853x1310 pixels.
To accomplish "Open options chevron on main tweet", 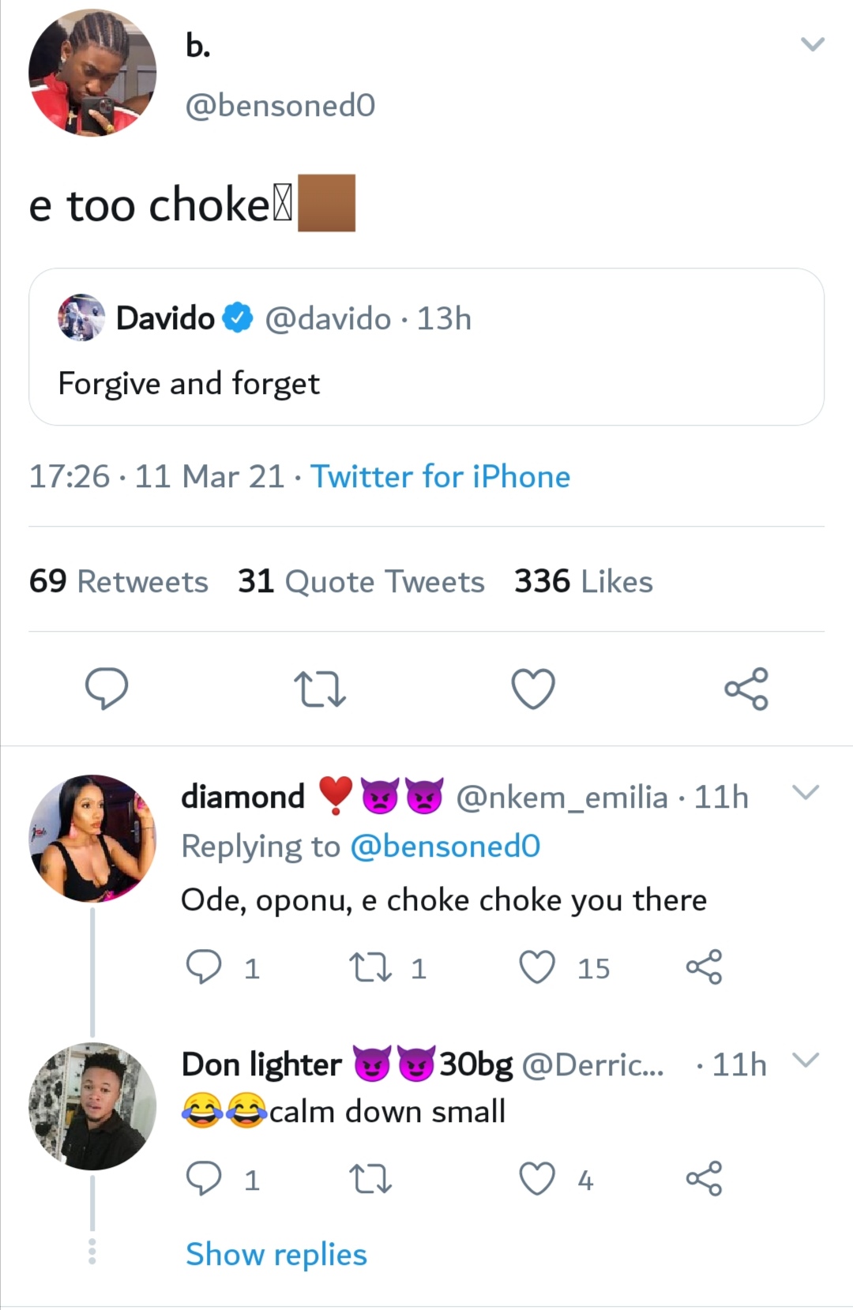I will point(813,44).
